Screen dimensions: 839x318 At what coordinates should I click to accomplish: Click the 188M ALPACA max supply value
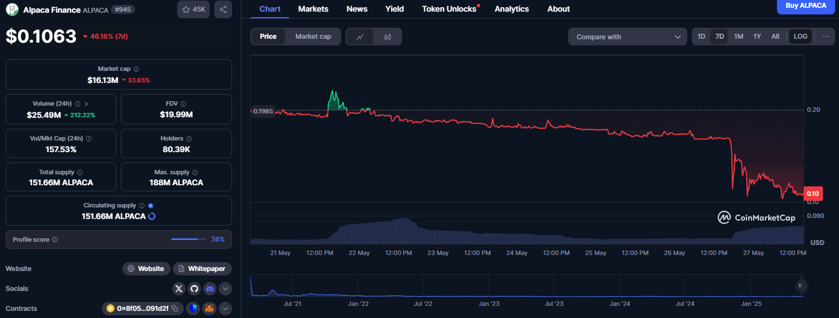click(x=176, y=183)
